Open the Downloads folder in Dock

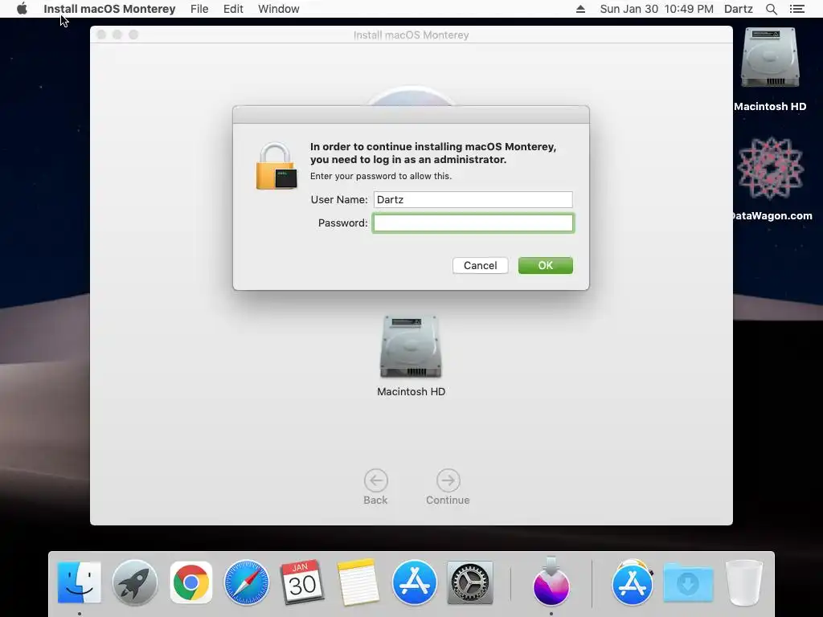[688, 582]
